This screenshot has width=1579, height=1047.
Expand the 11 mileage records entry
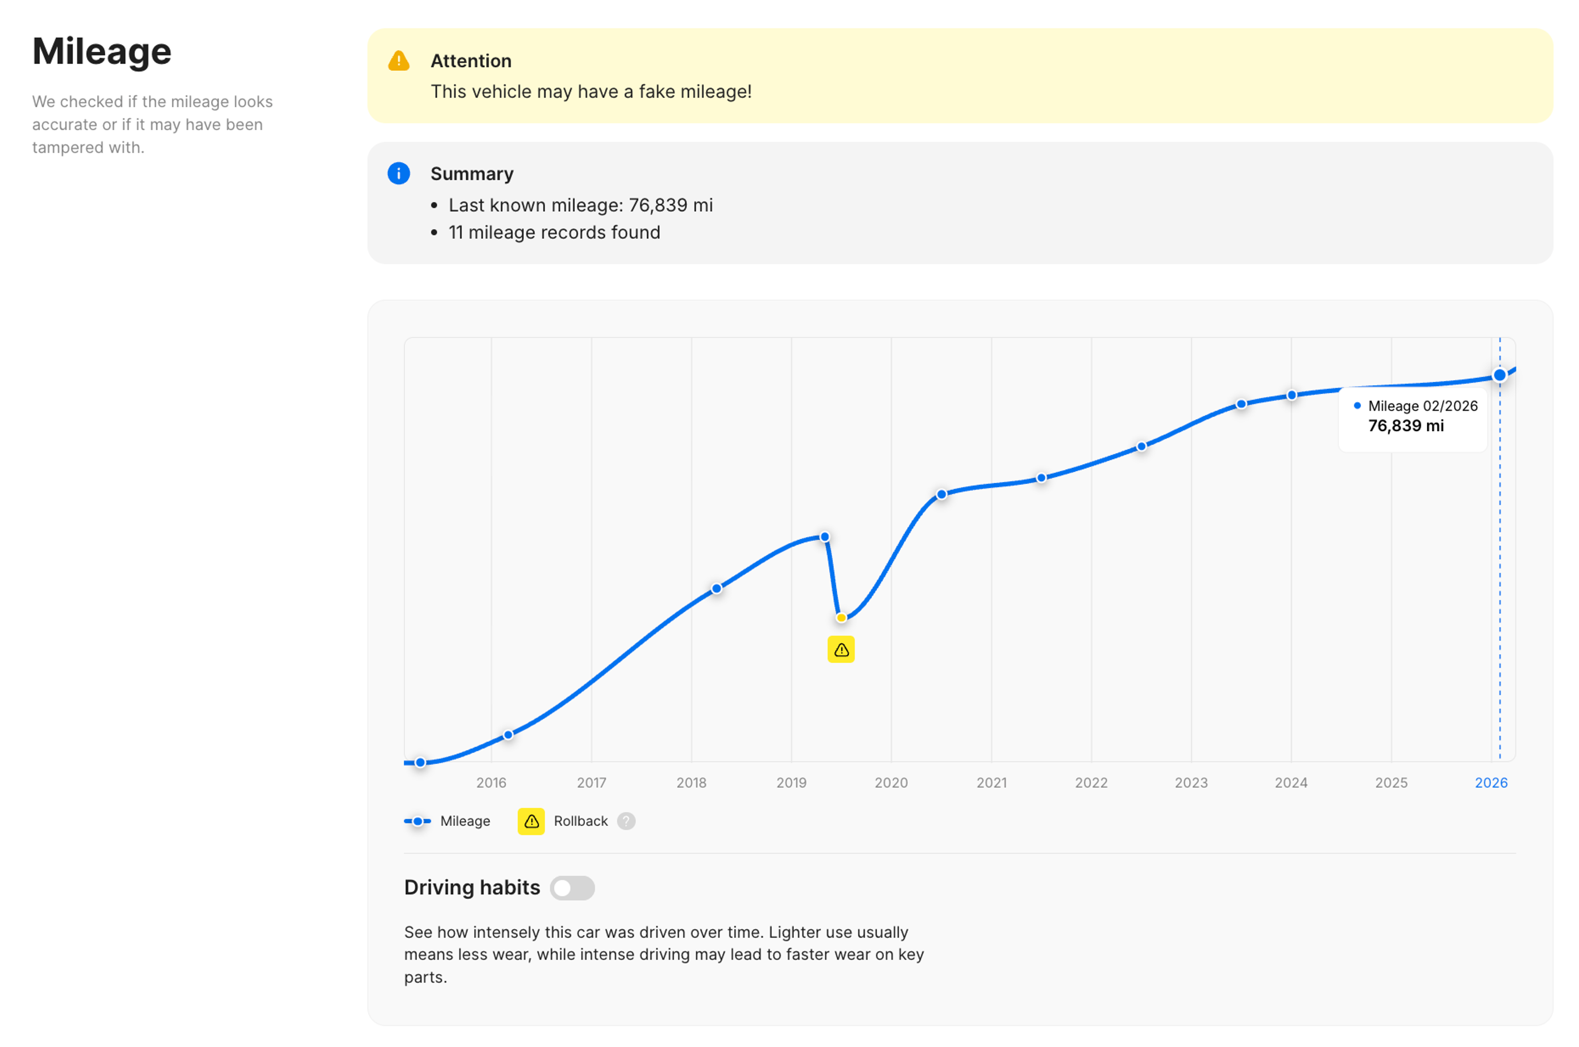coord(554,233)
